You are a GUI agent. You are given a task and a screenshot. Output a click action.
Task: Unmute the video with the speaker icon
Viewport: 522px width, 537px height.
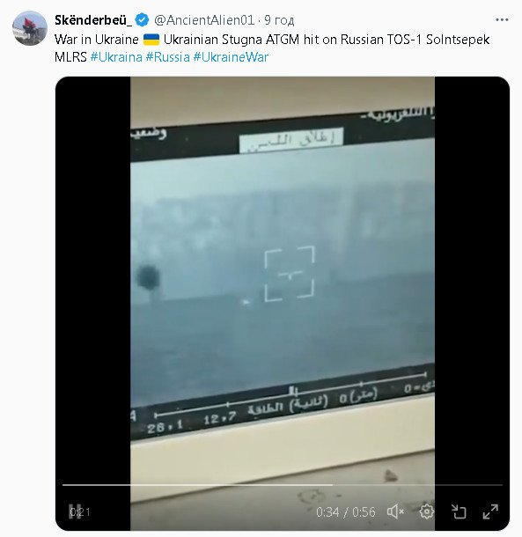(395, 512)
